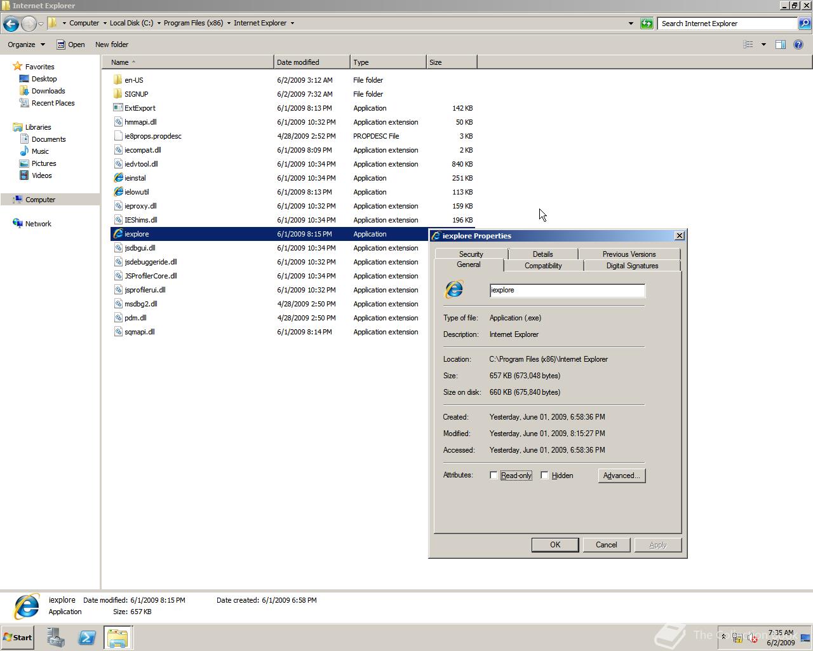The image size is (813, 651).
Task: Click the search magnifier icon
Action: click(804, 24)
